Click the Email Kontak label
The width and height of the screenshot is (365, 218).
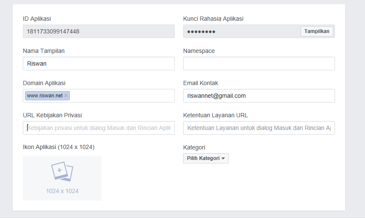tap(200, 83)
